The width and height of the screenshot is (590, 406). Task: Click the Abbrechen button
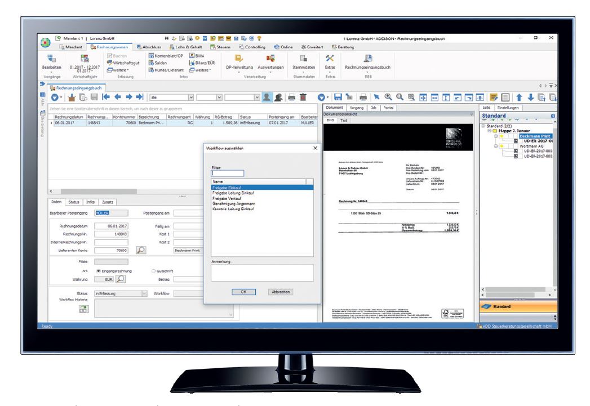click(281, 292)
